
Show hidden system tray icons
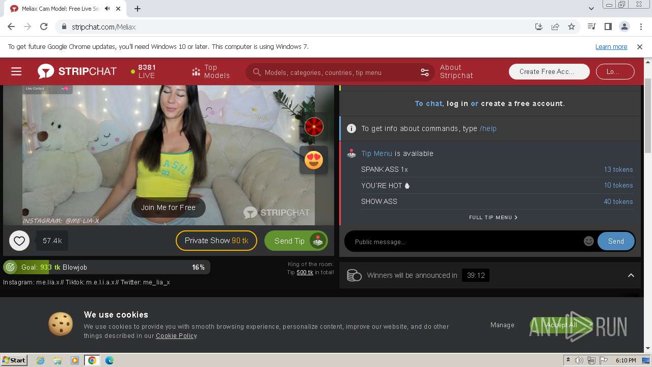[568, 360]
